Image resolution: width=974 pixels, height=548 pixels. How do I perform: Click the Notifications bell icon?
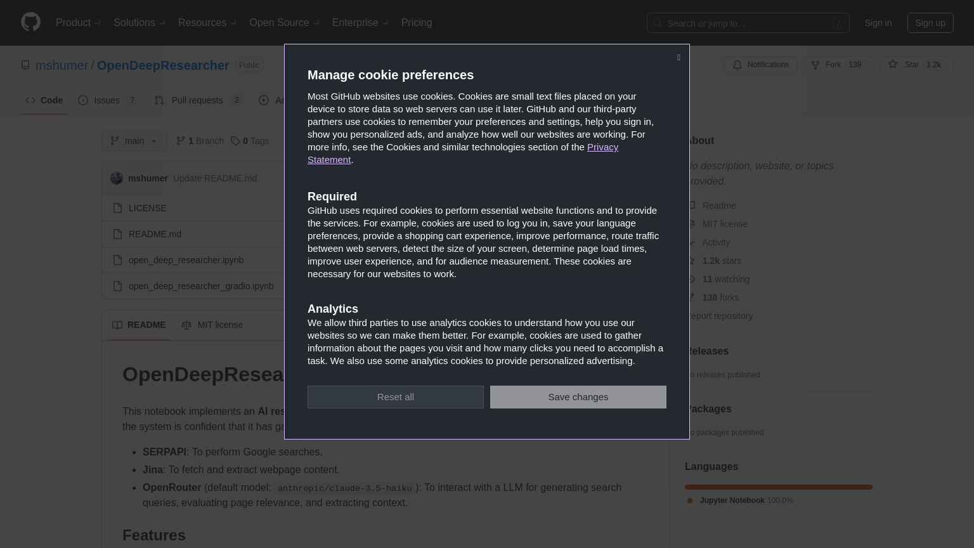click(x=737, y=65)
